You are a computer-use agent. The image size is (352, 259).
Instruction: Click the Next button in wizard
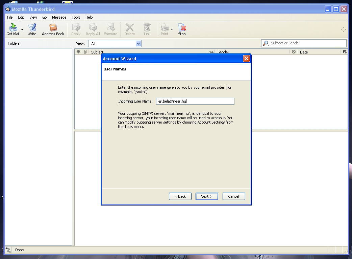pos(206,196)
